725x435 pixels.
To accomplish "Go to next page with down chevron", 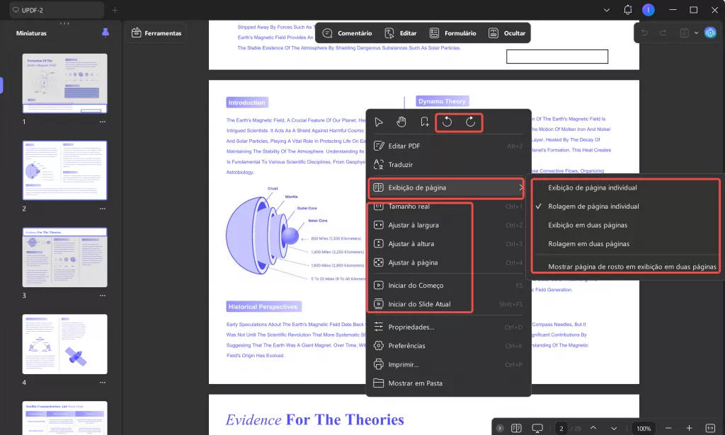I will tap(614, 428).
